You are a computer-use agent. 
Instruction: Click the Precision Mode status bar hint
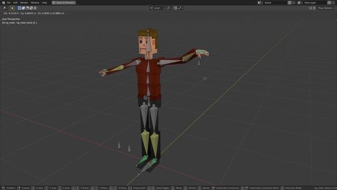coord(293,188)
